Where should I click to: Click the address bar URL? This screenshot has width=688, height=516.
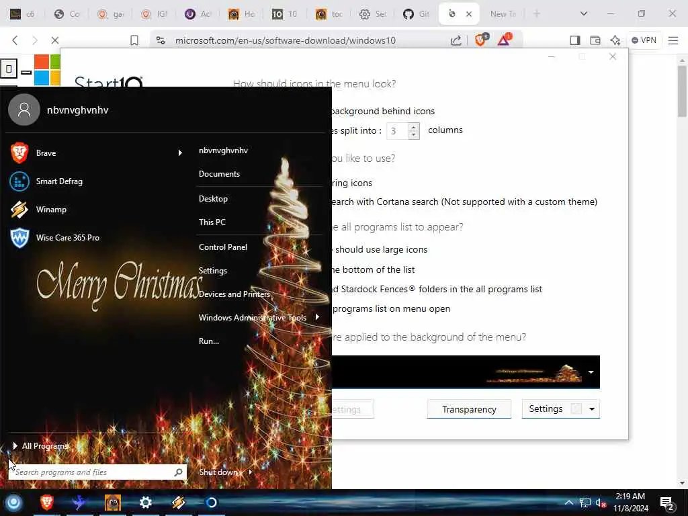point(285,40)
